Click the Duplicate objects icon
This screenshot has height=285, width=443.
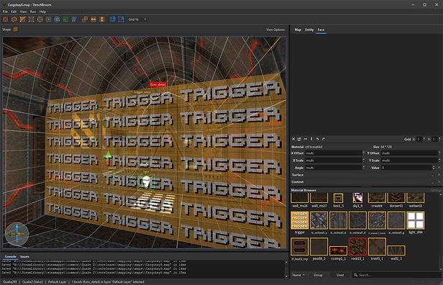[x=85, y=19]
